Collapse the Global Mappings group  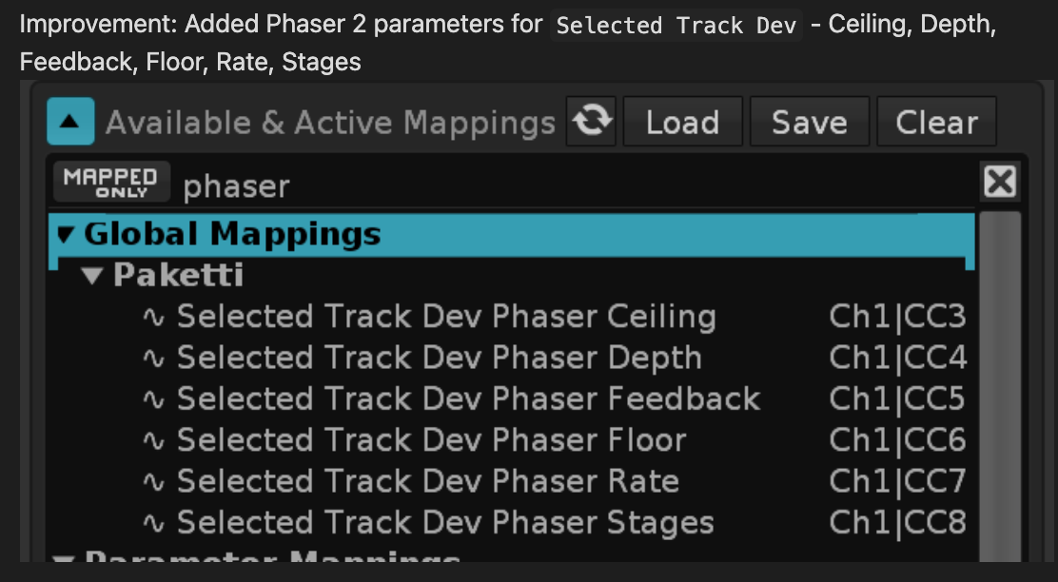tap(67, 235)
